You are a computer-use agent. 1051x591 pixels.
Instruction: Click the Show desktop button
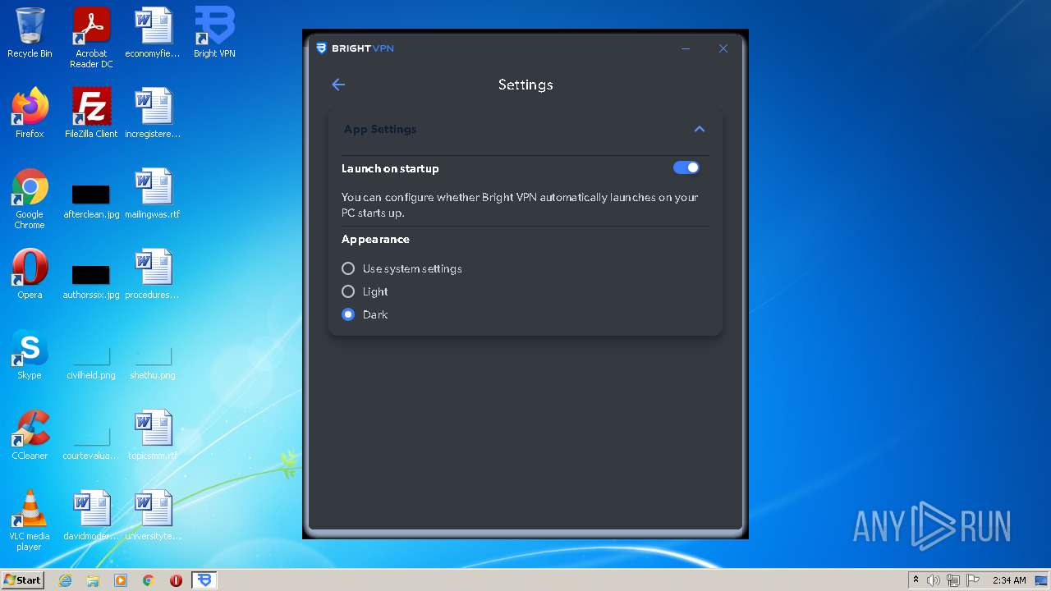tap(1042, 580)
